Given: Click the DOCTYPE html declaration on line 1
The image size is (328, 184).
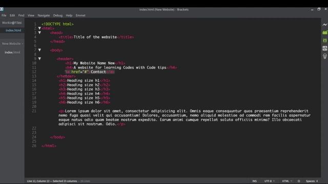Looking at the screenshot, I should [x=57, y=24].
